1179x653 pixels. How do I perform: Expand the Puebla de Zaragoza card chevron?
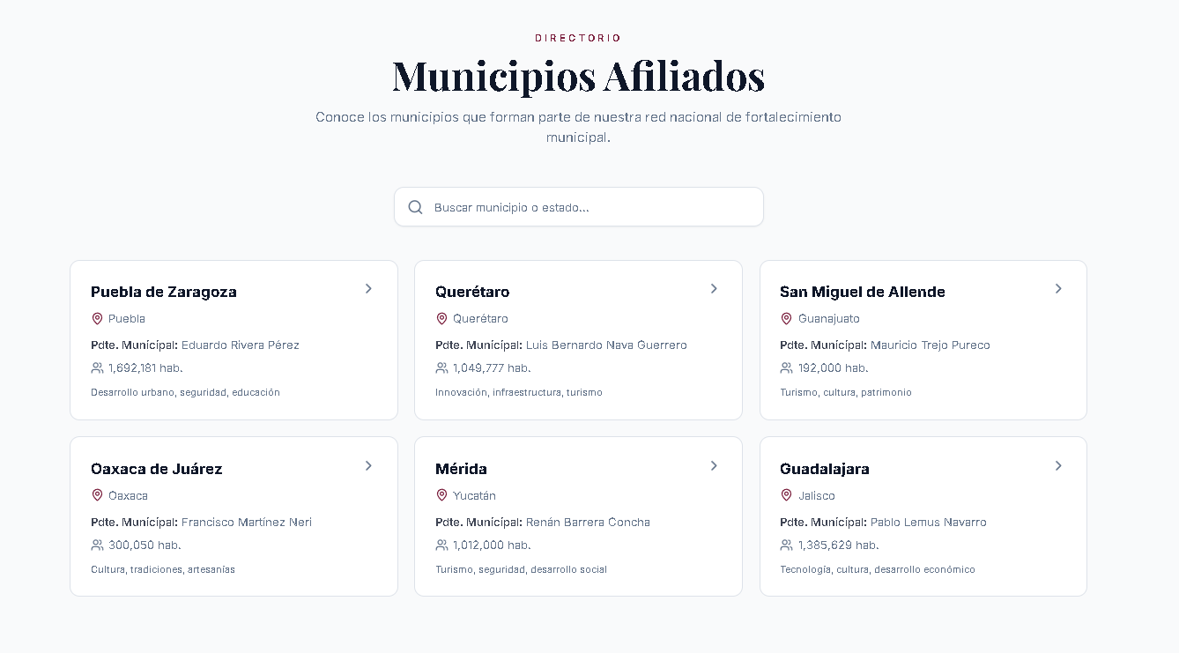click(368, 289)
